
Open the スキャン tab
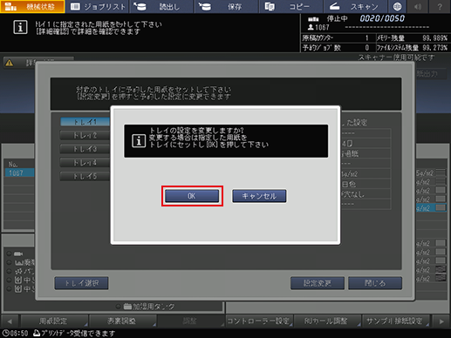coord(356,6)
